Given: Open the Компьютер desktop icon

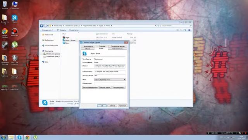Looking at the screenshot, I should [x=15, y=5].
